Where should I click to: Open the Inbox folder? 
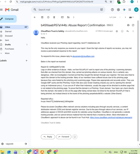click(14, 27)
